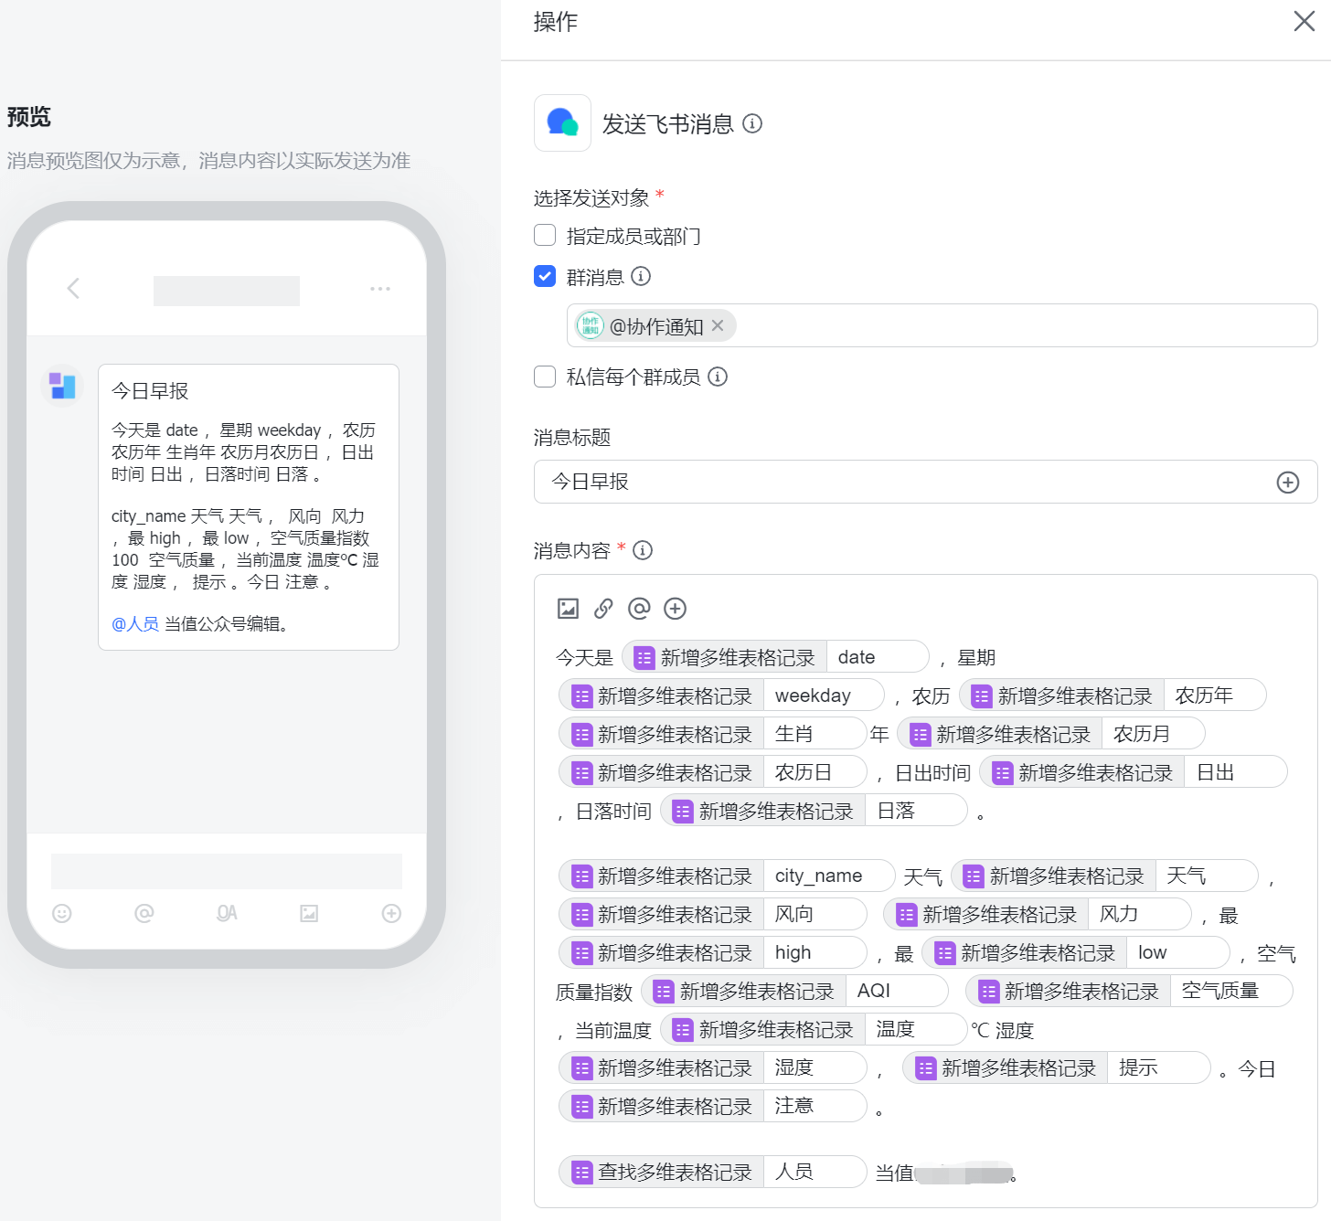Viewport: 1331px width, 1221px height.
Task: Click the @人员 link in the preview message
Action: 134,624
